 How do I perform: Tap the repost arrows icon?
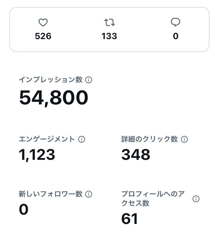109,22
